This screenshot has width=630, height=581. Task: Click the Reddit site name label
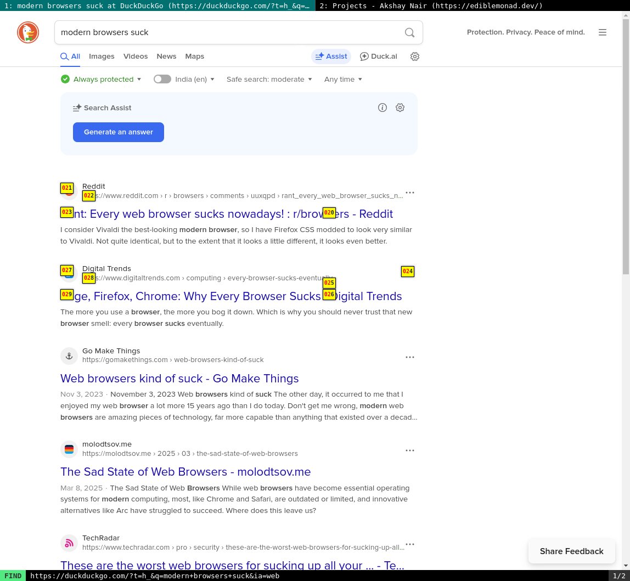click(94, 186)
